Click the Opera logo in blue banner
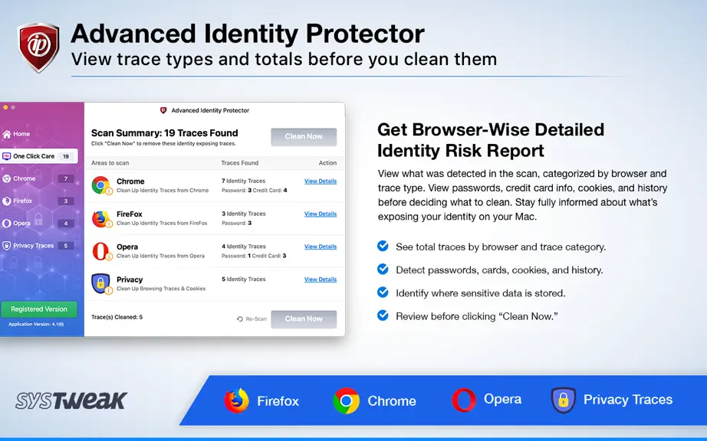 463,400
